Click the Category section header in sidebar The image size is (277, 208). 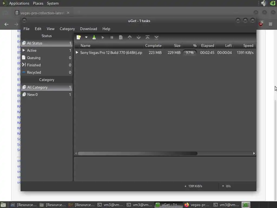(x=47, y=80)
